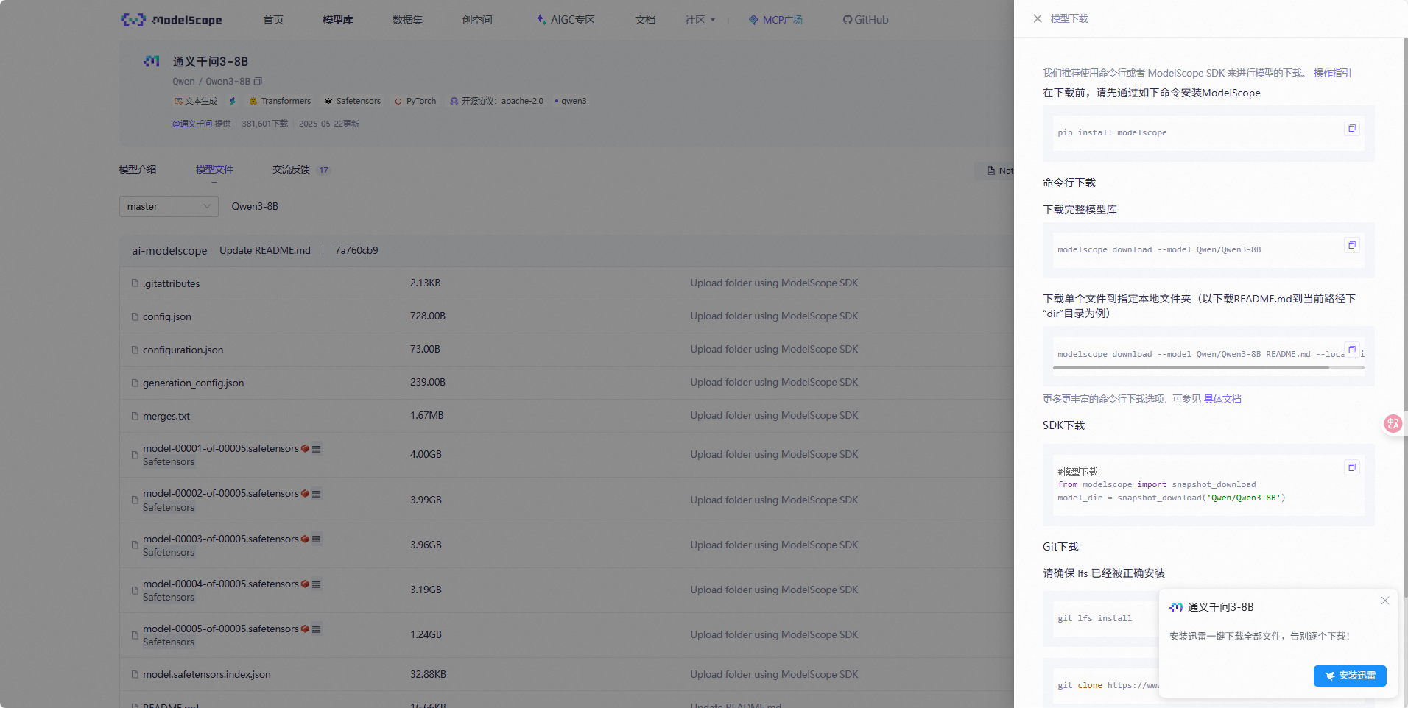Image resolution: width=1408 pixels, height=708 pixels.
Task: Click the lightning bolt tag icon
Action: click(x=233, y=101)
